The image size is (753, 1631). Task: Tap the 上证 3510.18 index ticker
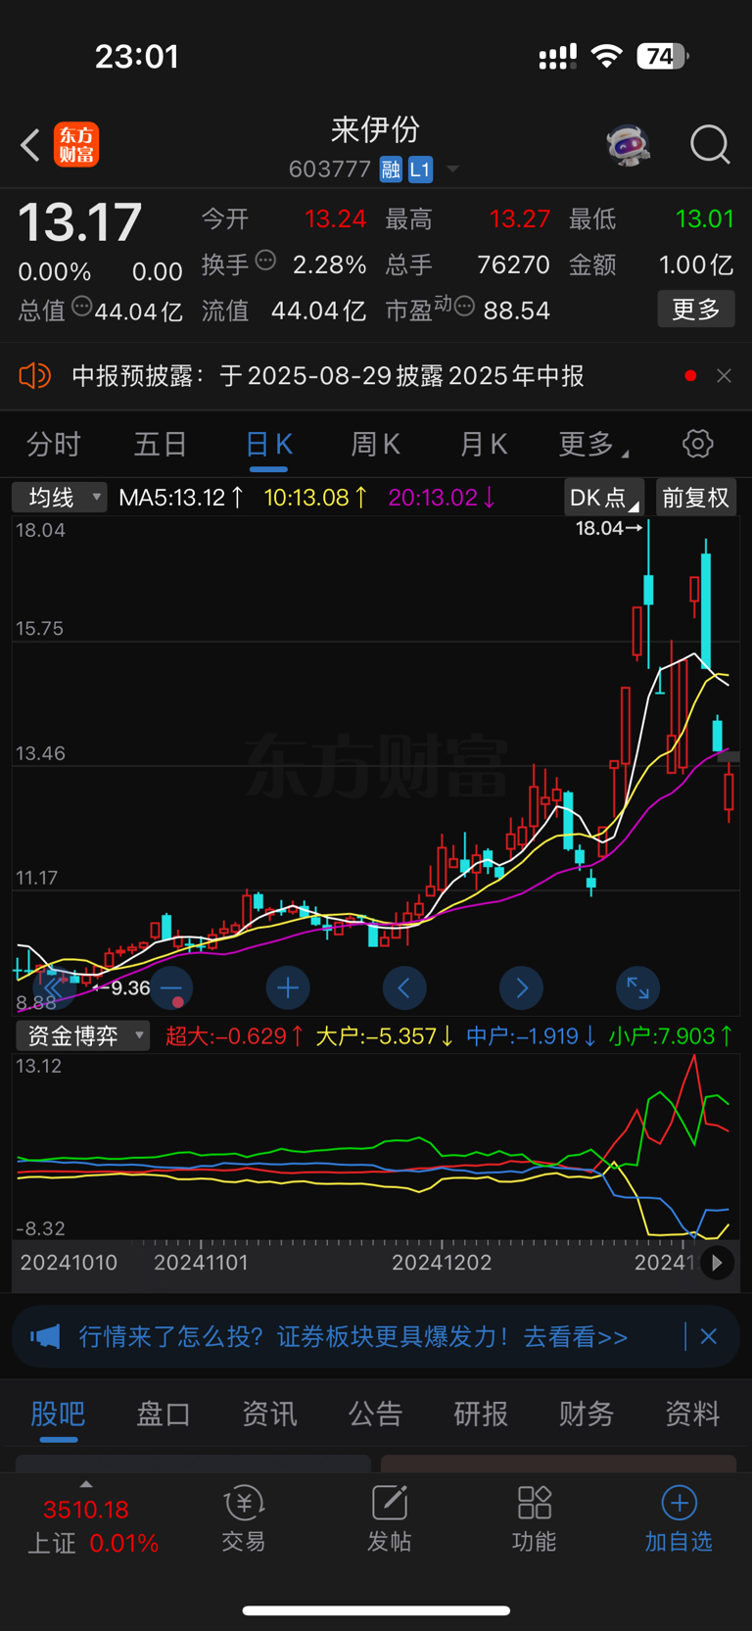click(93, 1526)
